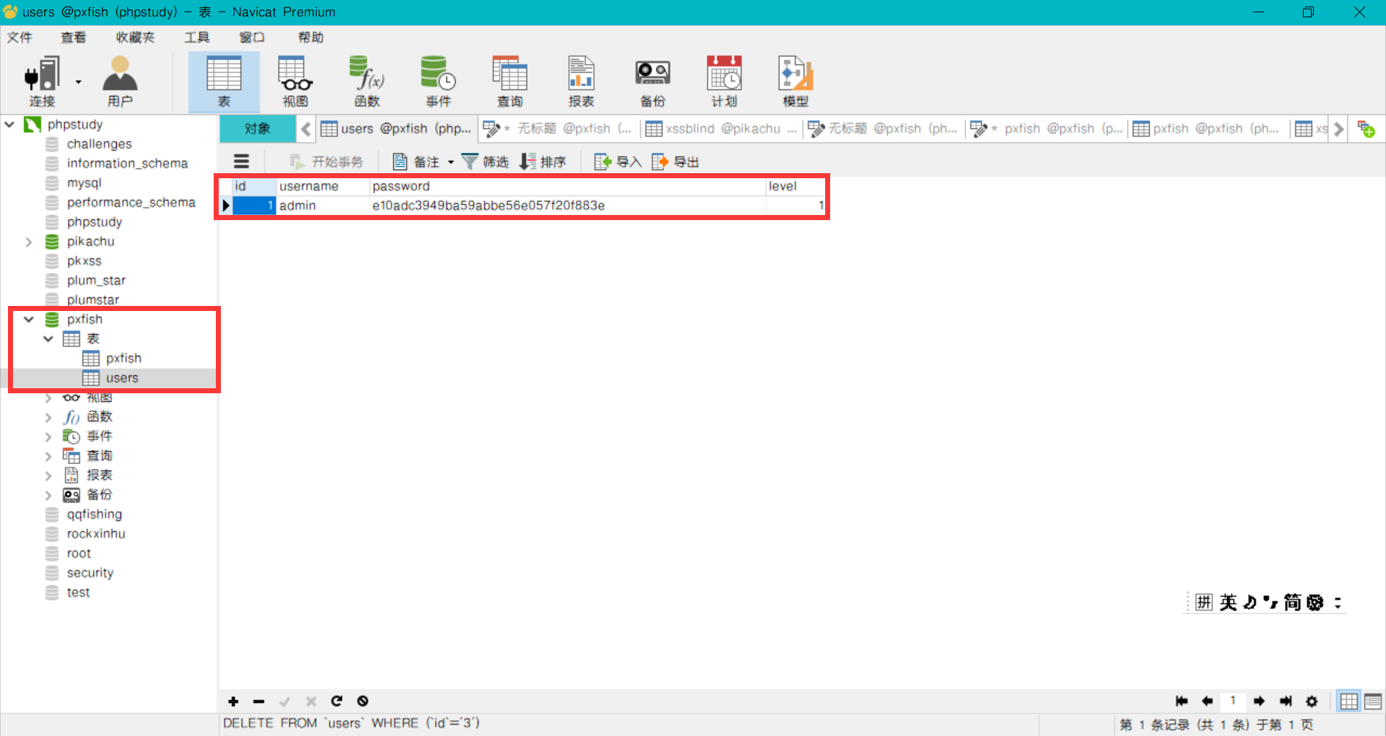Select the security database
This screenshot has height=736, width=1386.
point(90,573)
